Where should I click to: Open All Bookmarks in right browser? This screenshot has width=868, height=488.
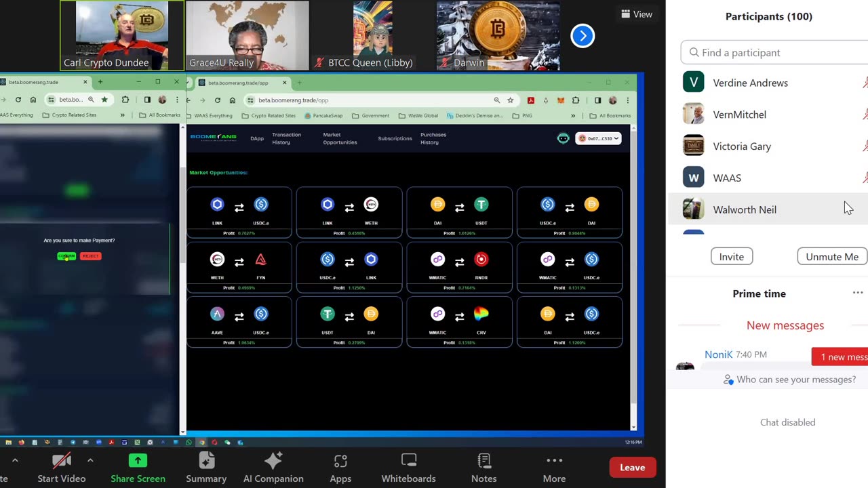(x=612, y=115)
